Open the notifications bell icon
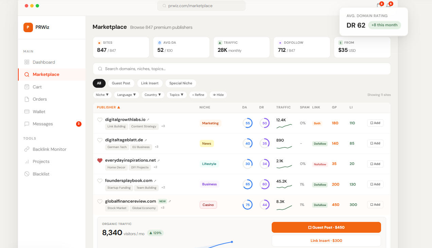 pyautogui.click(x=388, y=5)
